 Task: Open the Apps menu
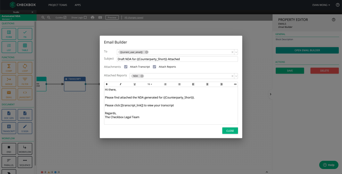[78, 5]
